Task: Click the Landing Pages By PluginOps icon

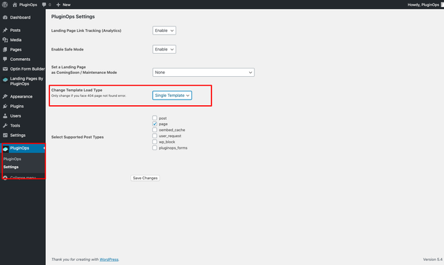Action: [x=5, y=80]
